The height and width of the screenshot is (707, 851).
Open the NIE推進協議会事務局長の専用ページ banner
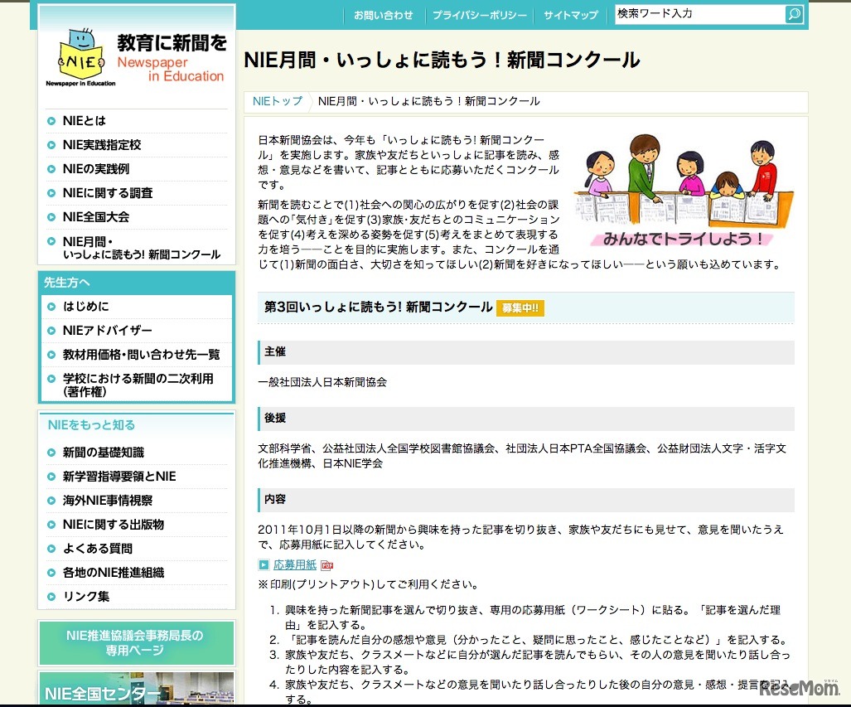click(x=135, y=642)
